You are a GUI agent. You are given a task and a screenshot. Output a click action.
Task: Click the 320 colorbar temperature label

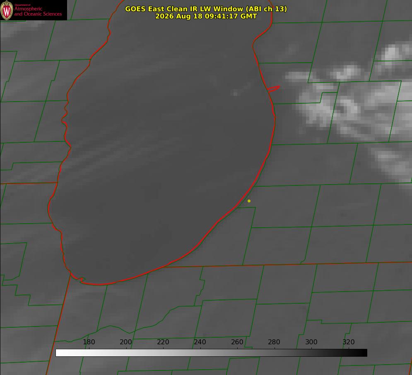coord(349,342)
